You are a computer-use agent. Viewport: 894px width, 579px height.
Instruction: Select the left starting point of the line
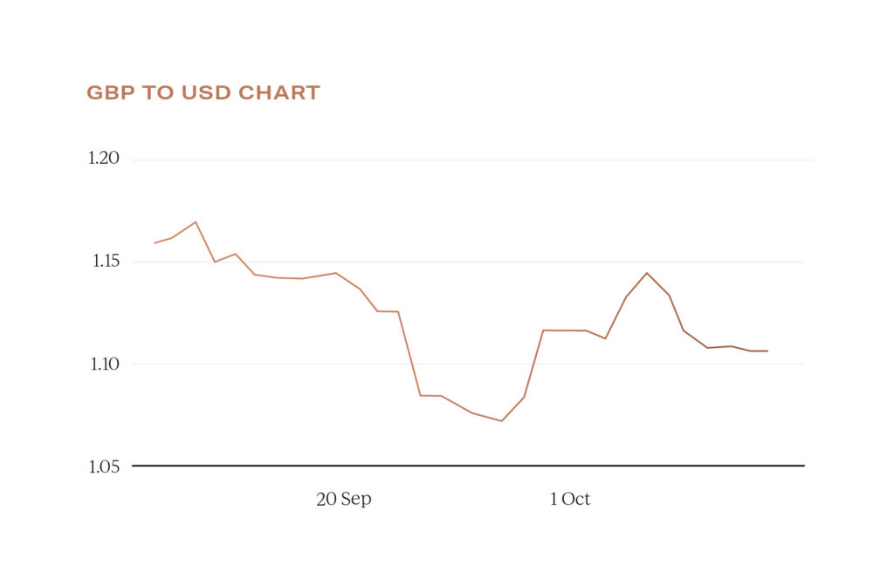pyautogui.click(x=155, y=243)
